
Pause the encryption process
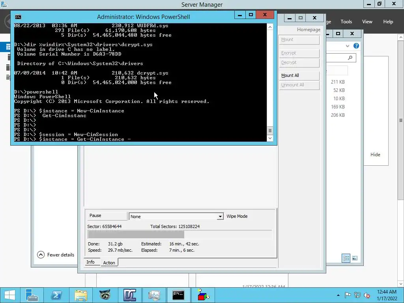click(x=107, y=216)
